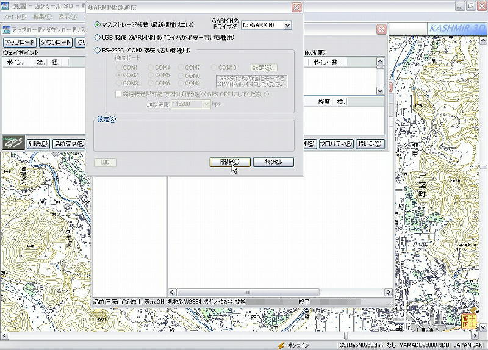Click the ダウンロード button
The width and height of the screenshot is (488, 350).
(56, 42)
